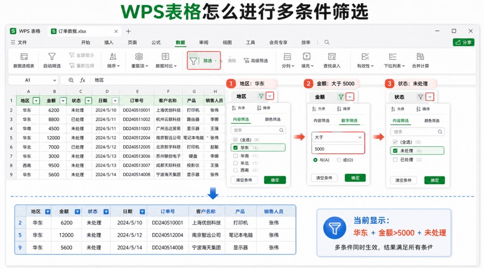Open the 分列 split columns tool
484x268 pixels.
[288, 60]
